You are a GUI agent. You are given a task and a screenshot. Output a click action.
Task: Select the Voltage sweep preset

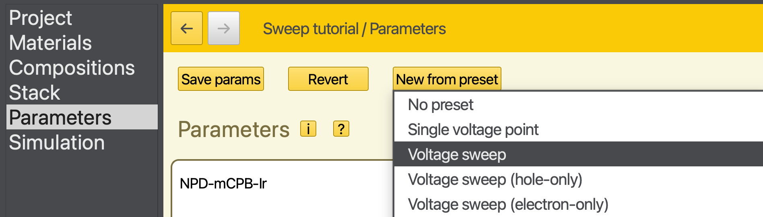(x=457, y=155)
